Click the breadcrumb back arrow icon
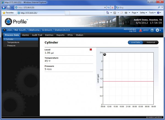The height and width of the screenshot is (120, 165). click(x=4, y=30)
